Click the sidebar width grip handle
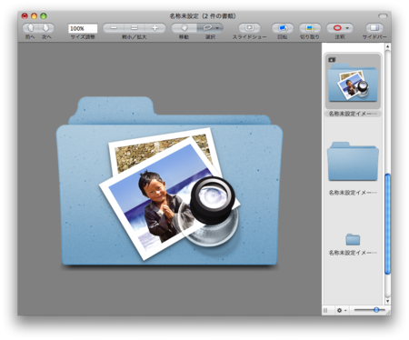Screen dimensions: 409x340 [325, 310]
